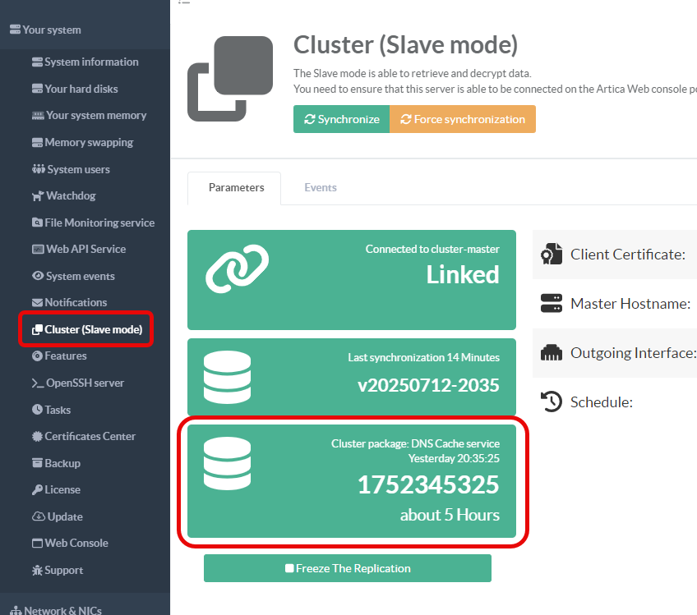Click the DNS Cache service package tile
Screen dimensions: 697x615
click(x=351, y=481)
